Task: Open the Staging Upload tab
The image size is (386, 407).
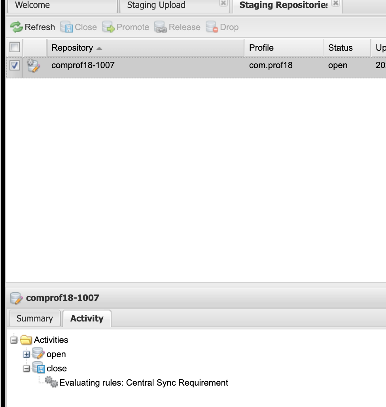Action: pos(156,5)
